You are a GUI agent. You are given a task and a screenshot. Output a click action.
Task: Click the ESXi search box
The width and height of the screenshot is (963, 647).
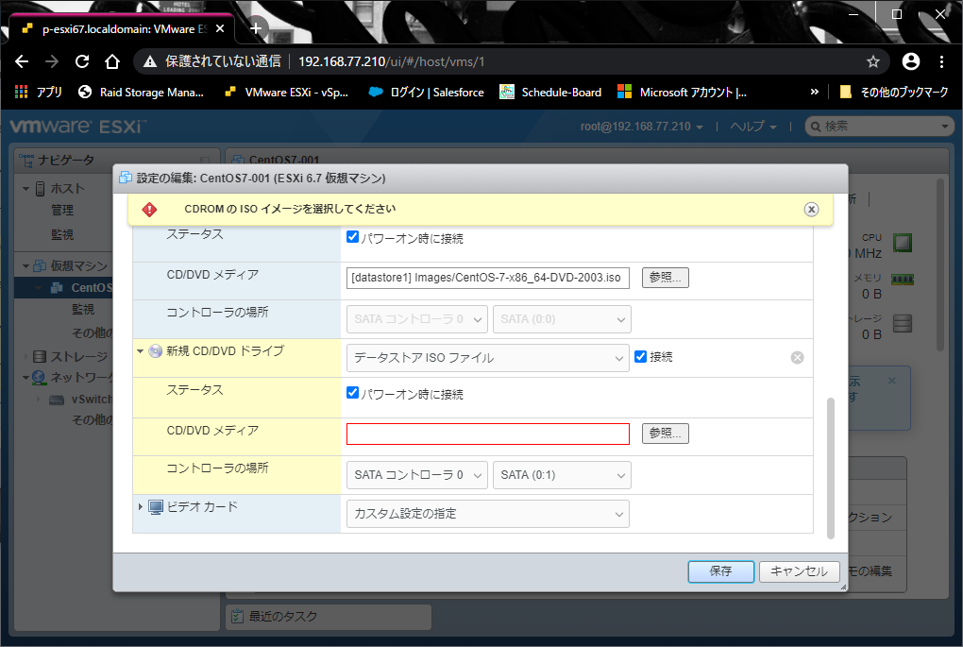coord(879,127)
